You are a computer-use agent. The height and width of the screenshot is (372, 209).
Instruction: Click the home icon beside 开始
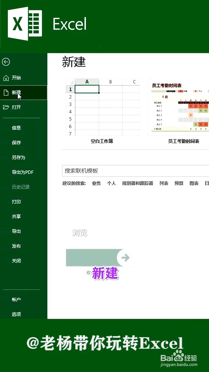(x=6, y=78)
